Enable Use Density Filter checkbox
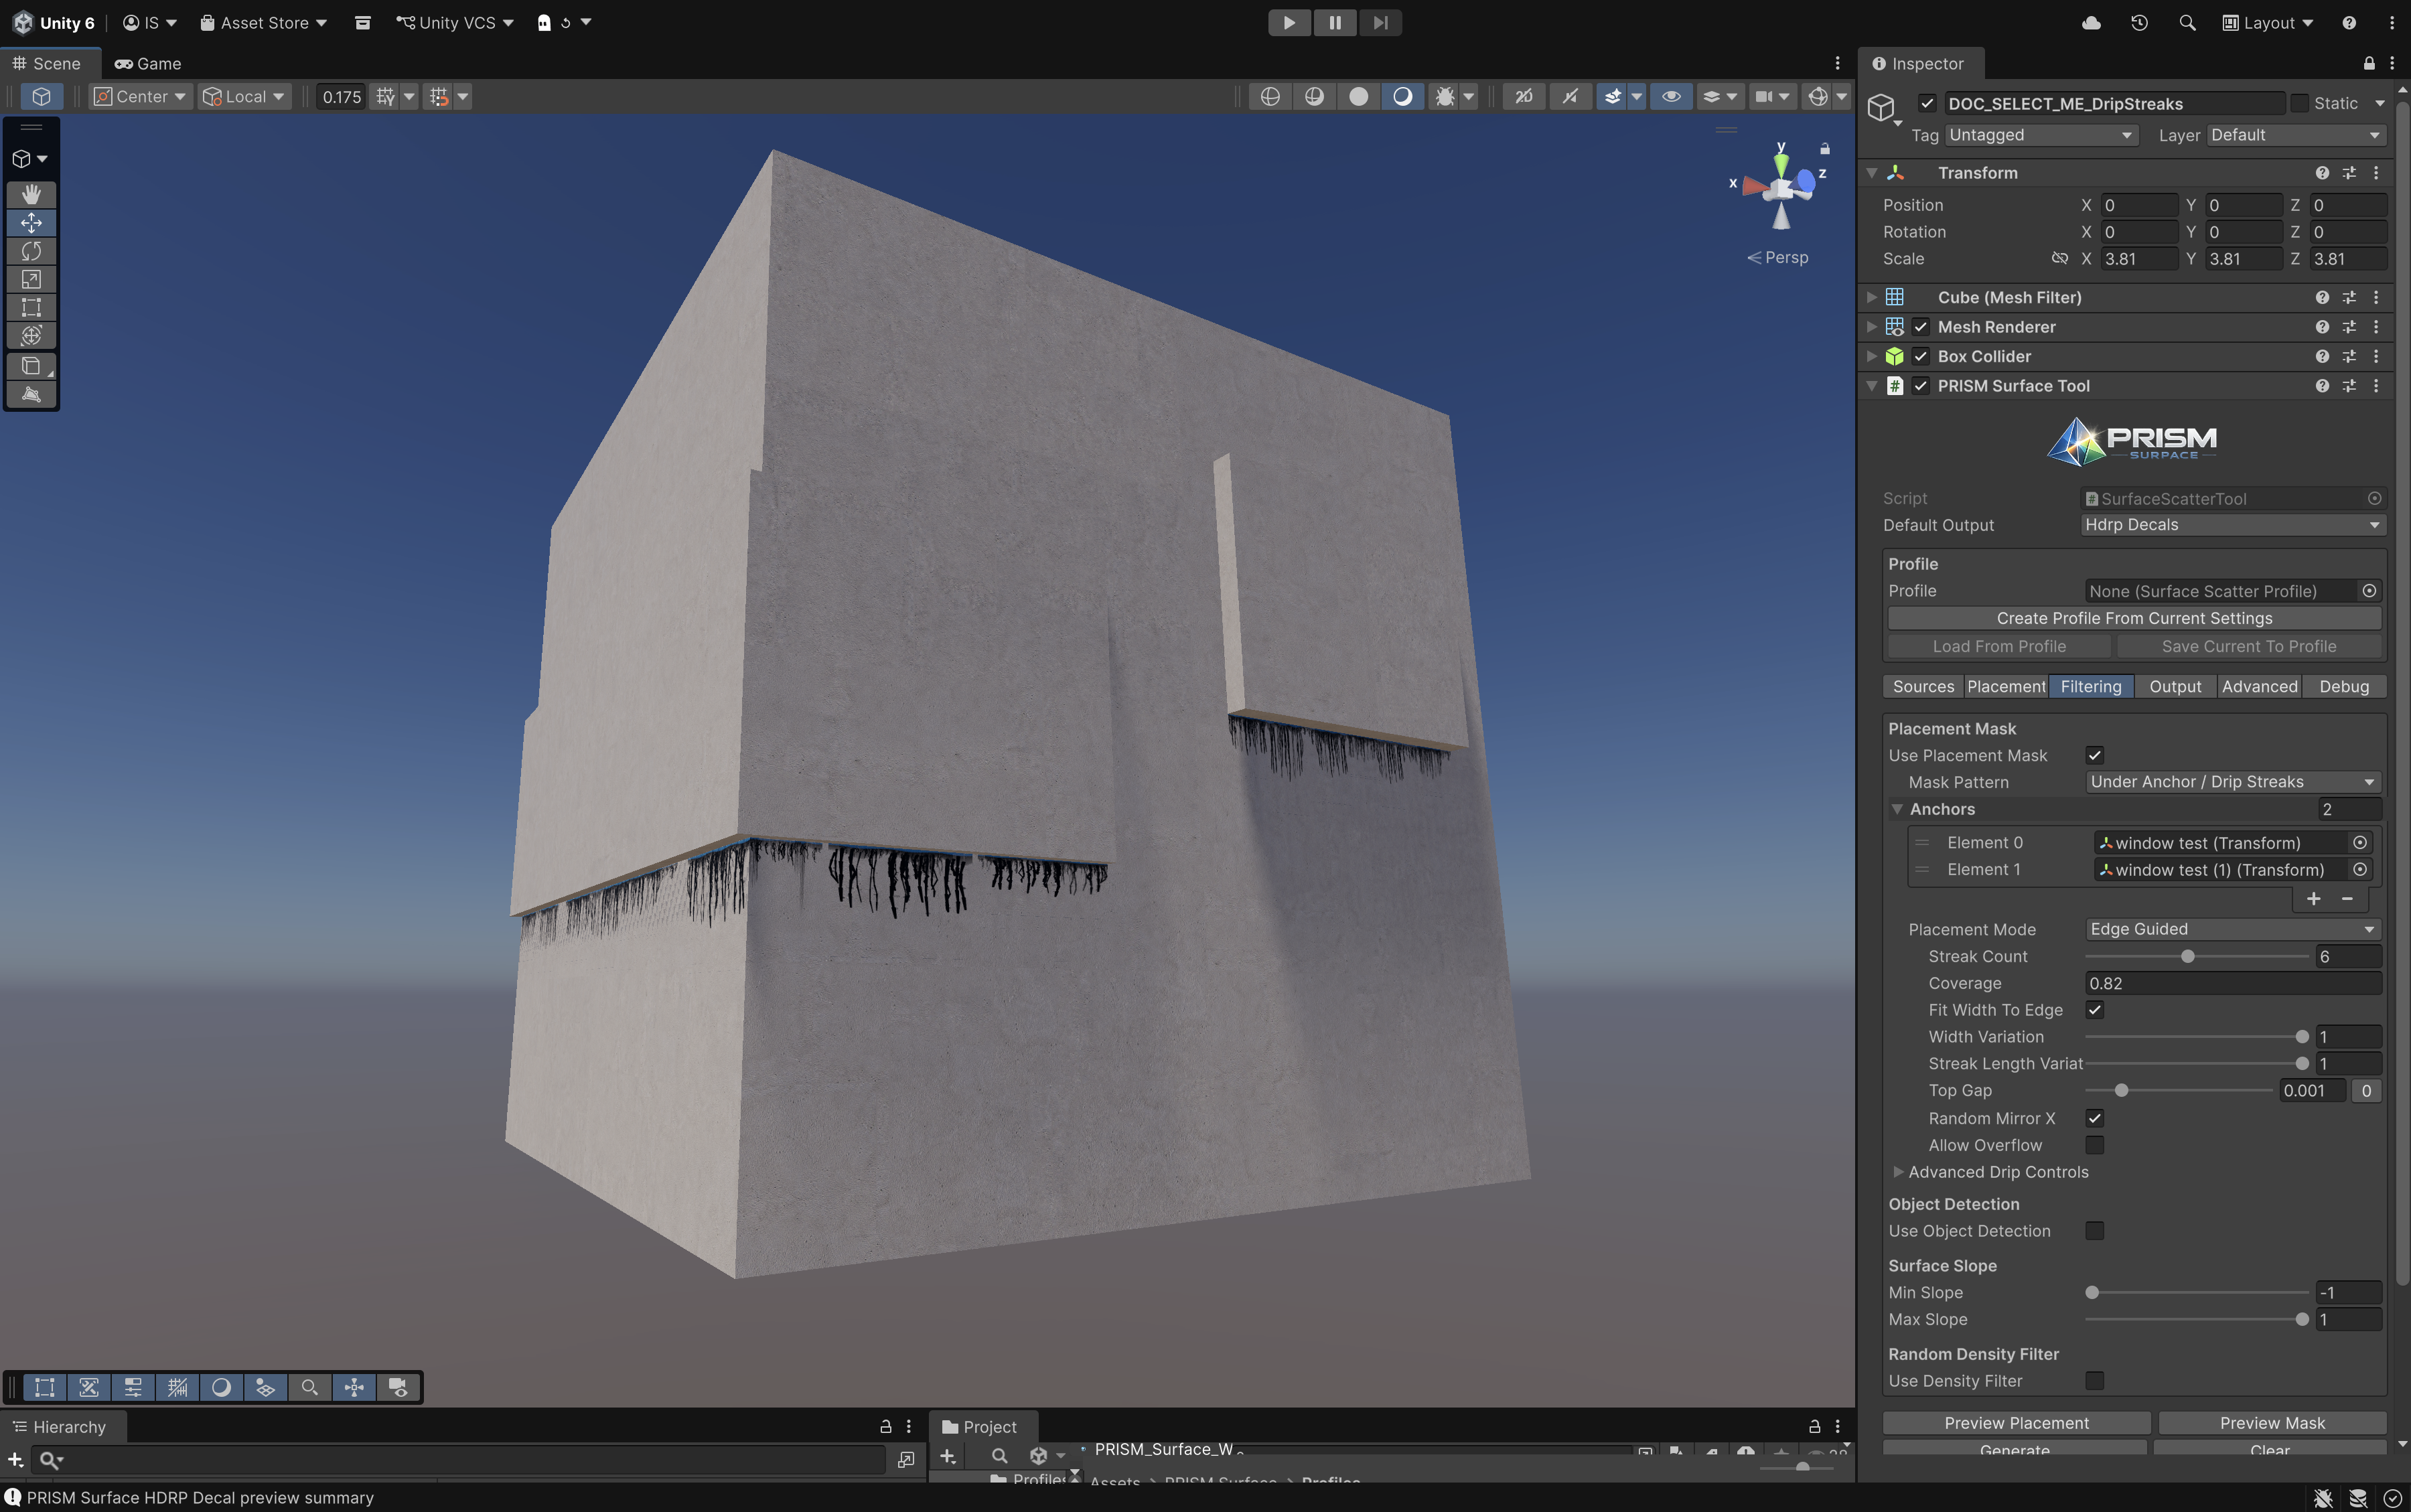 coord(2094,1381)
